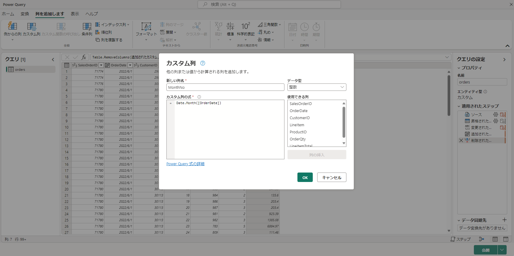Expand the dropdown arrow beside 公開 button
This screenshot has width=514, height=256.
click(x=502, y=250)
